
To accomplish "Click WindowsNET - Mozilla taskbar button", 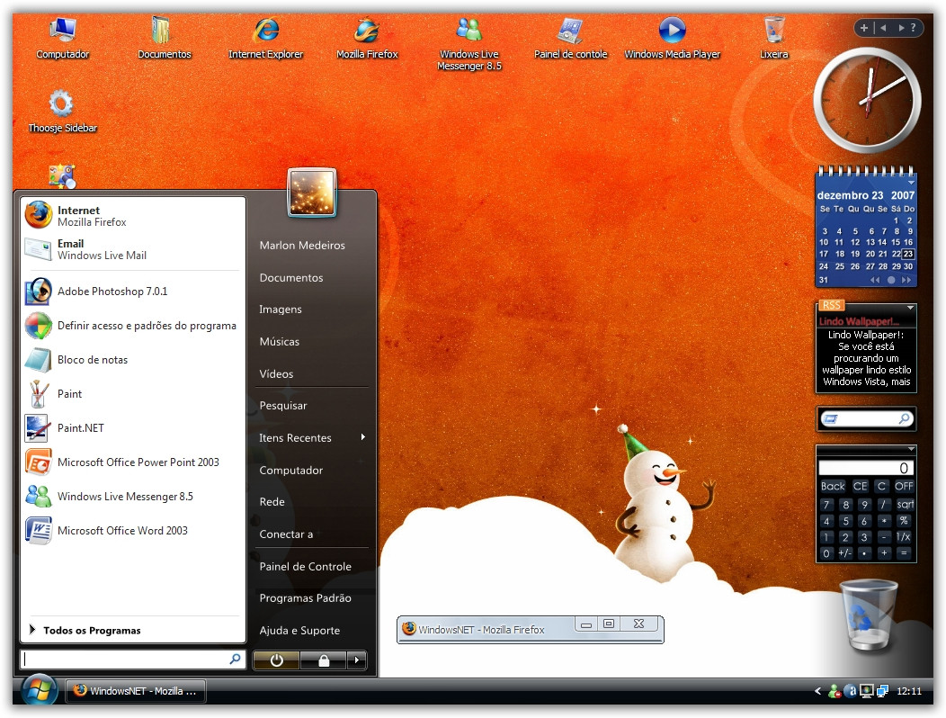I will click(136, 691).
